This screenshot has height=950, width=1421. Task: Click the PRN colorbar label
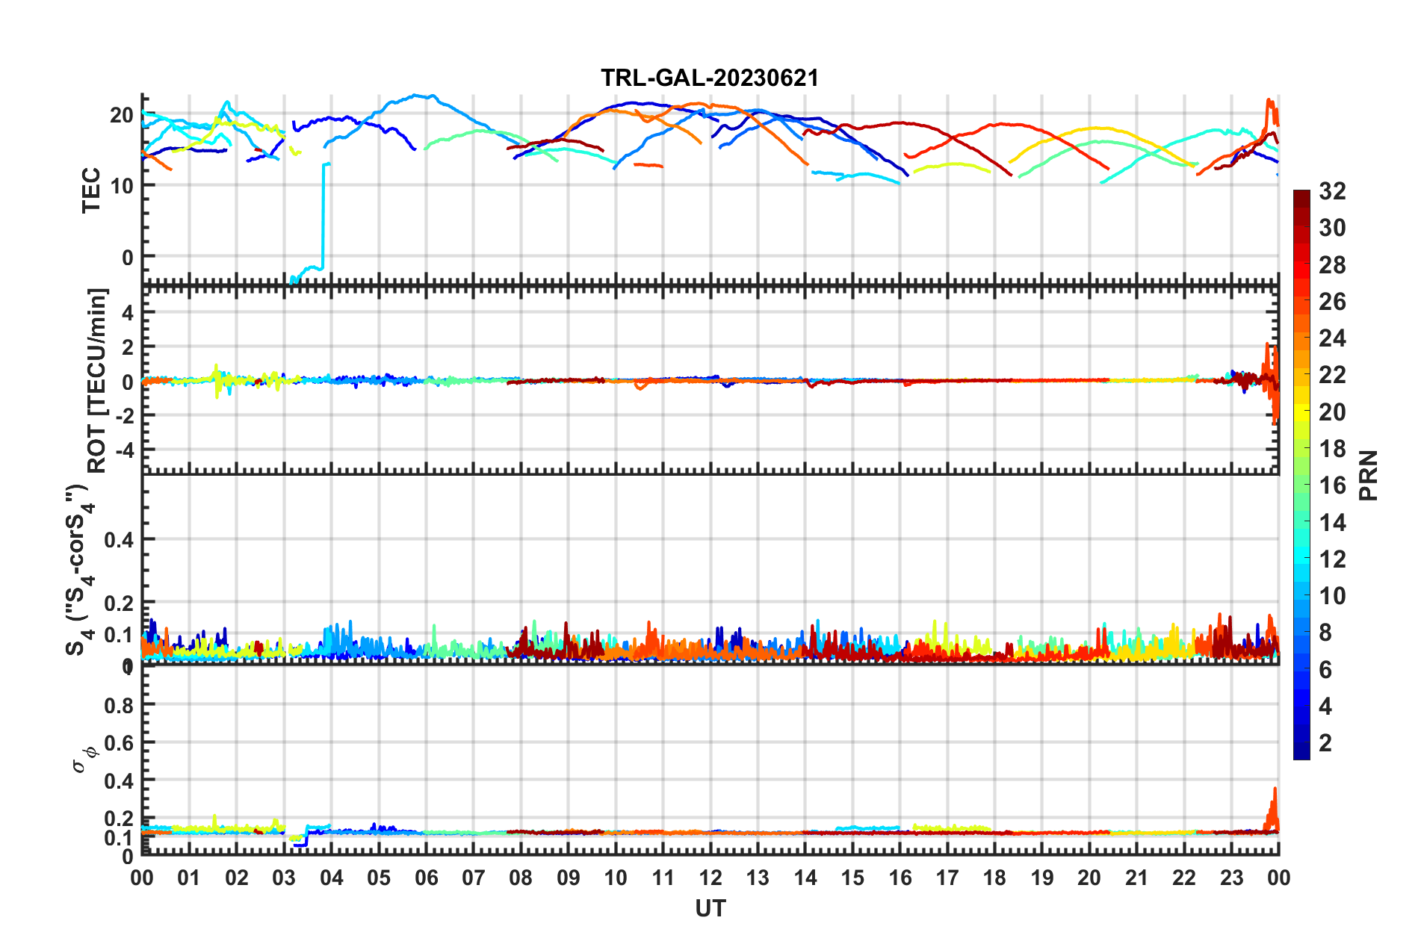coord(1368,475)
